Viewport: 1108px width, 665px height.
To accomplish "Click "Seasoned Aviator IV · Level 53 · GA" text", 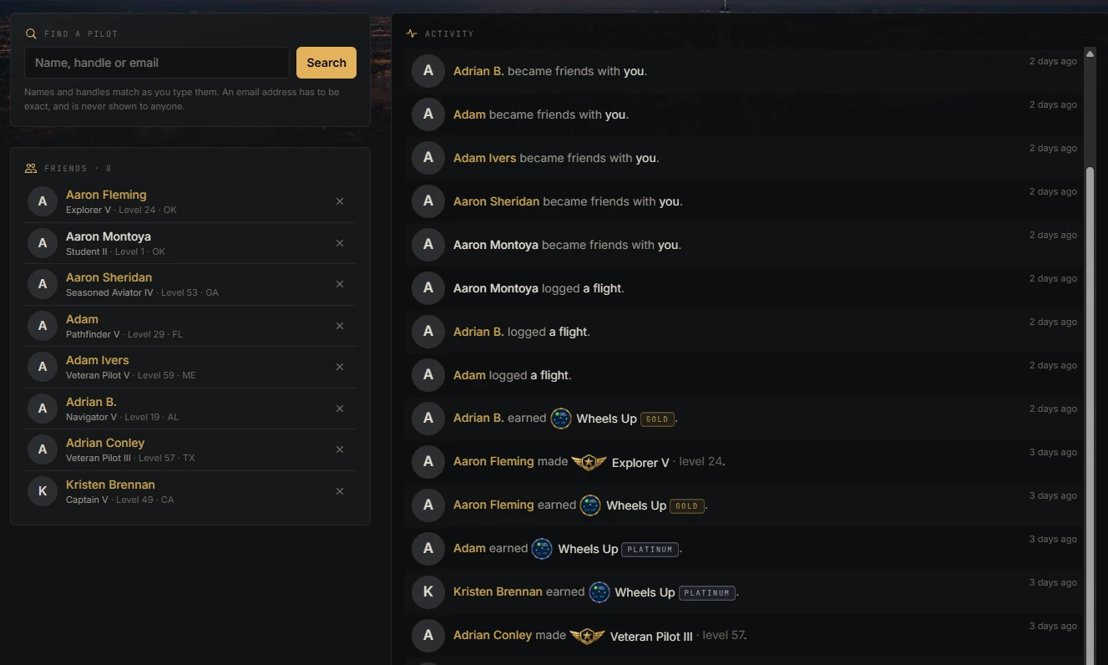I will (x=142, y=292).
